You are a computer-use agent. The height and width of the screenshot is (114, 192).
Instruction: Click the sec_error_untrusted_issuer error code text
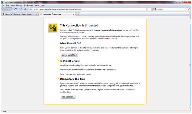(x=80, y=74)
